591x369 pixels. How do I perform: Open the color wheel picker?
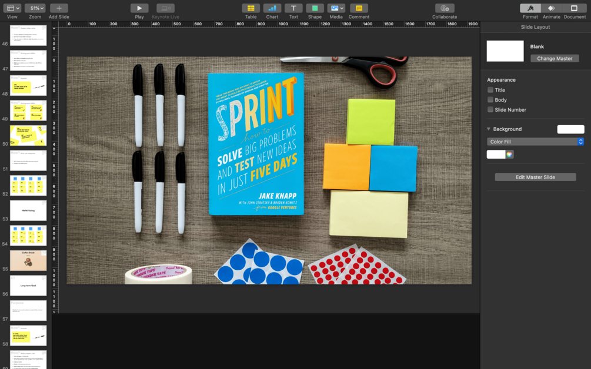510,155
